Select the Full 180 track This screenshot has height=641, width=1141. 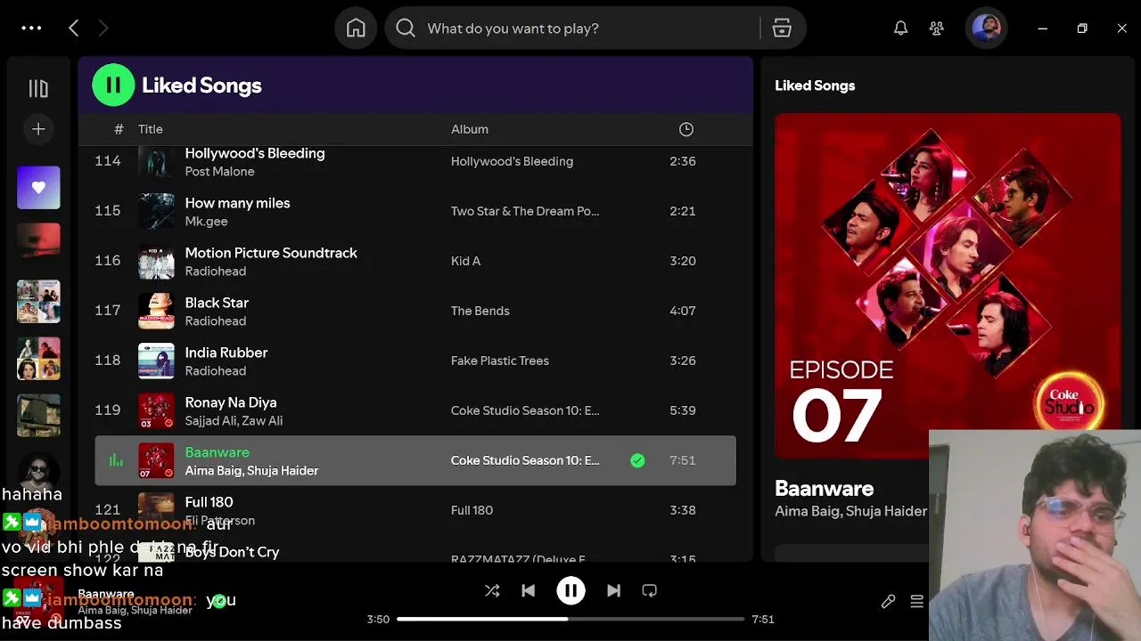point(209,502)
